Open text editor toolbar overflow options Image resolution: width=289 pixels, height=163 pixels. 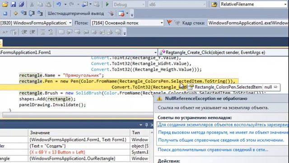pyautogui.click(x=125, y=33)
